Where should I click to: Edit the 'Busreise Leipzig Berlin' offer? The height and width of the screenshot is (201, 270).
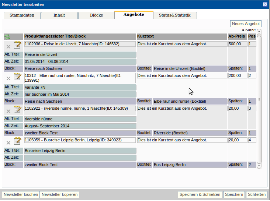pyautogui.click(x=17, y=141)
